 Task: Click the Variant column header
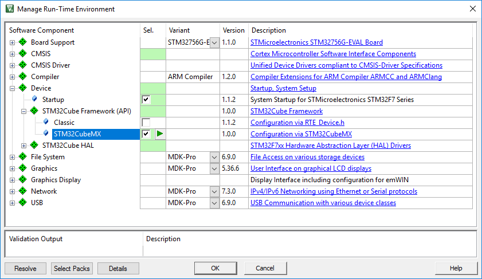tap(179, 30)
